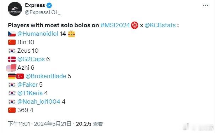Click the Turkish flag beside BrokenBlade
Screen dimensions: 216x133
click(20, 76)
